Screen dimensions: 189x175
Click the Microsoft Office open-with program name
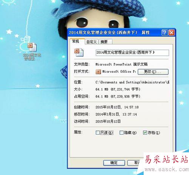[119, 71]
